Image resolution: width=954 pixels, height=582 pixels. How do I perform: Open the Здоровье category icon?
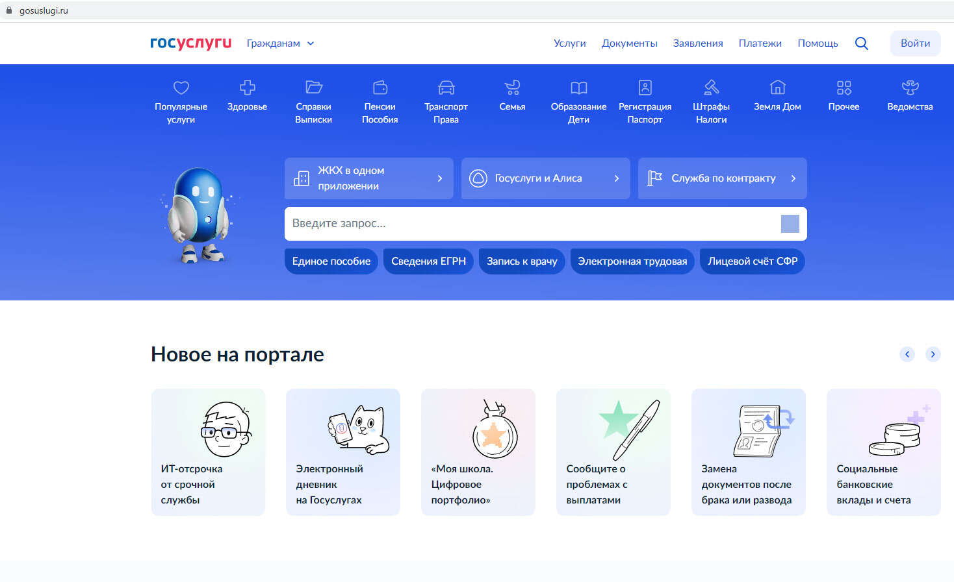point(247,88)
